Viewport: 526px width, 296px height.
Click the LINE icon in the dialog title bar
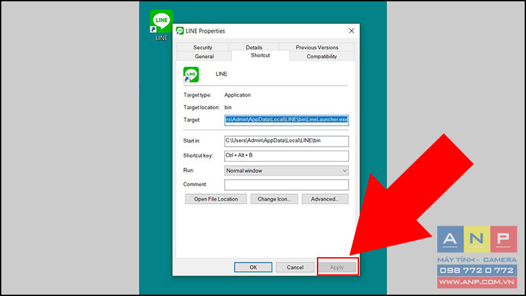tap(179, 31)
